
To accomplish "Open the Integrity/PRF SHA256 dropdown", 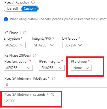I will tap(44, 45).
